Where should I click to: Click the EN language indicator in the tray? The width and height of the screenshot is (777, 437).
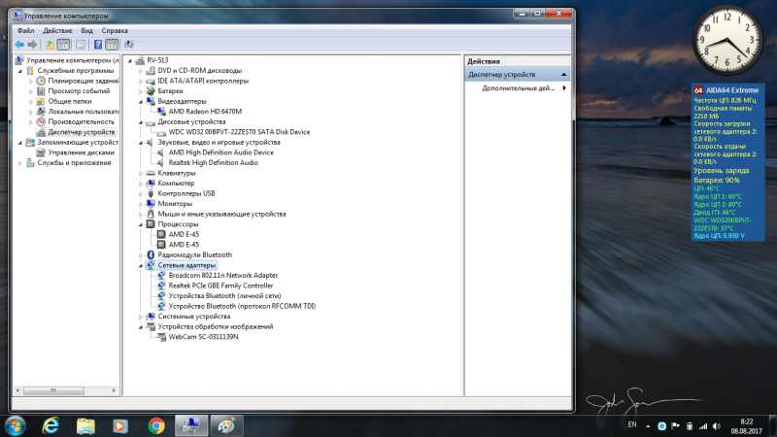(x=632, y=424)
